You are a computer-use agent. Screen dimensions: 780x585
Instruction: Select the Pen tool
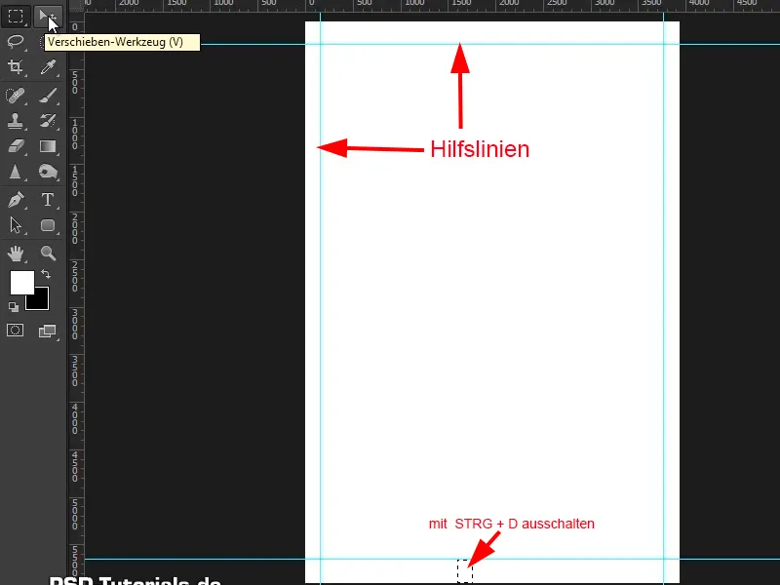(16, 200)
